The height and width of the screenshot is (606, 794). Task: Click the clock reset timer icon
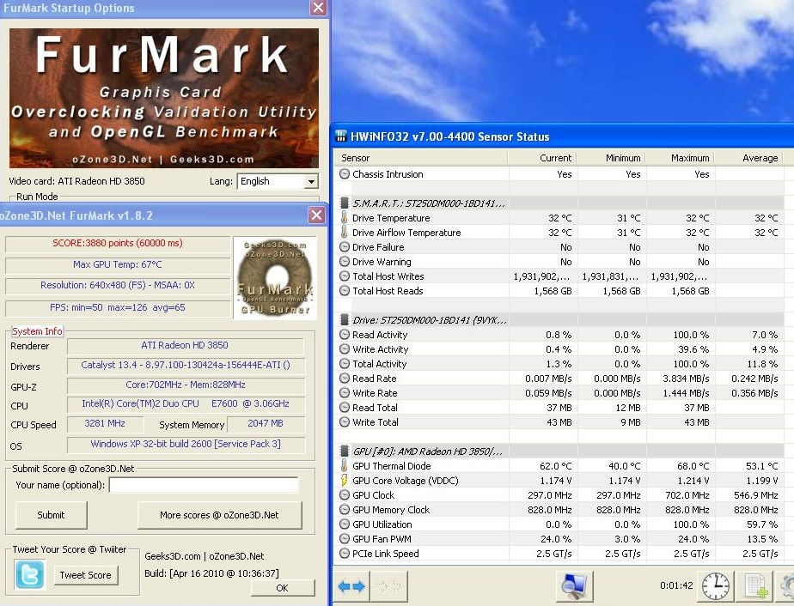tap(716, 586)
